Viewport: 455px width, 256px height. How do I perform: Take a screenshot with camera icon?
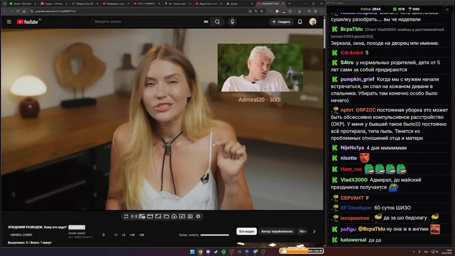(x=190, y=216)
